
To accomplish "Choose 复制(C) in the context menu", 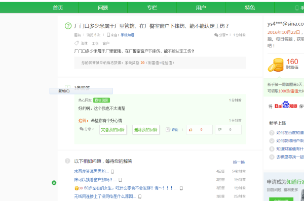I will tap(81, 91).
